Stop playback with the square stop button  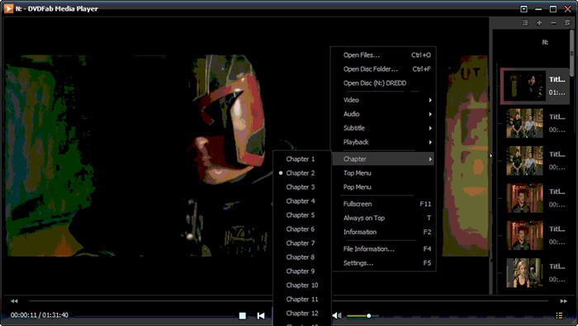[243, 316]
